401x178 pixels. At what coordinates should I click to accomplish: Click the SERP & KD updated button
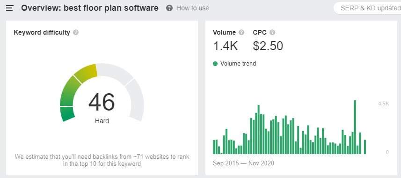[367, 8]
